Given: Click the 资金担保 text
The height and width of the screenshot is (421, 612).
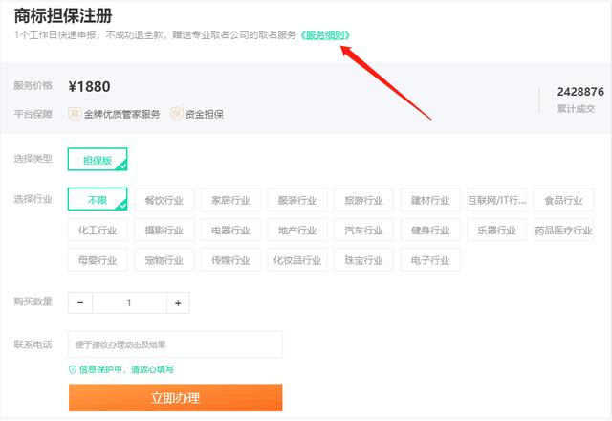Looking at the screenshot, I should 204,114.
